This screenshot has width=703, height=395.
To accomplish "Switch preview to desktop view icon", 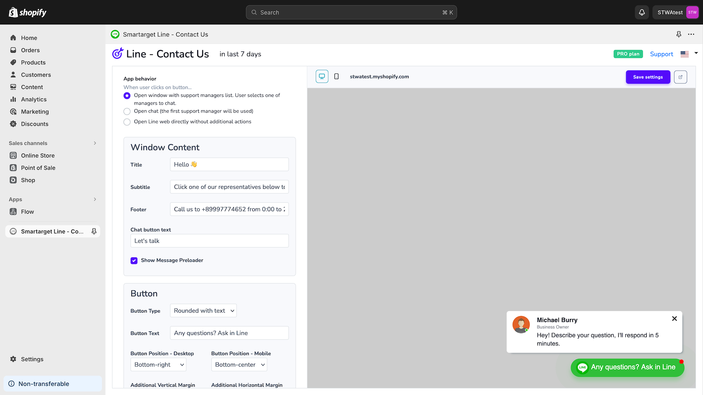I will (x=322, y=76).
